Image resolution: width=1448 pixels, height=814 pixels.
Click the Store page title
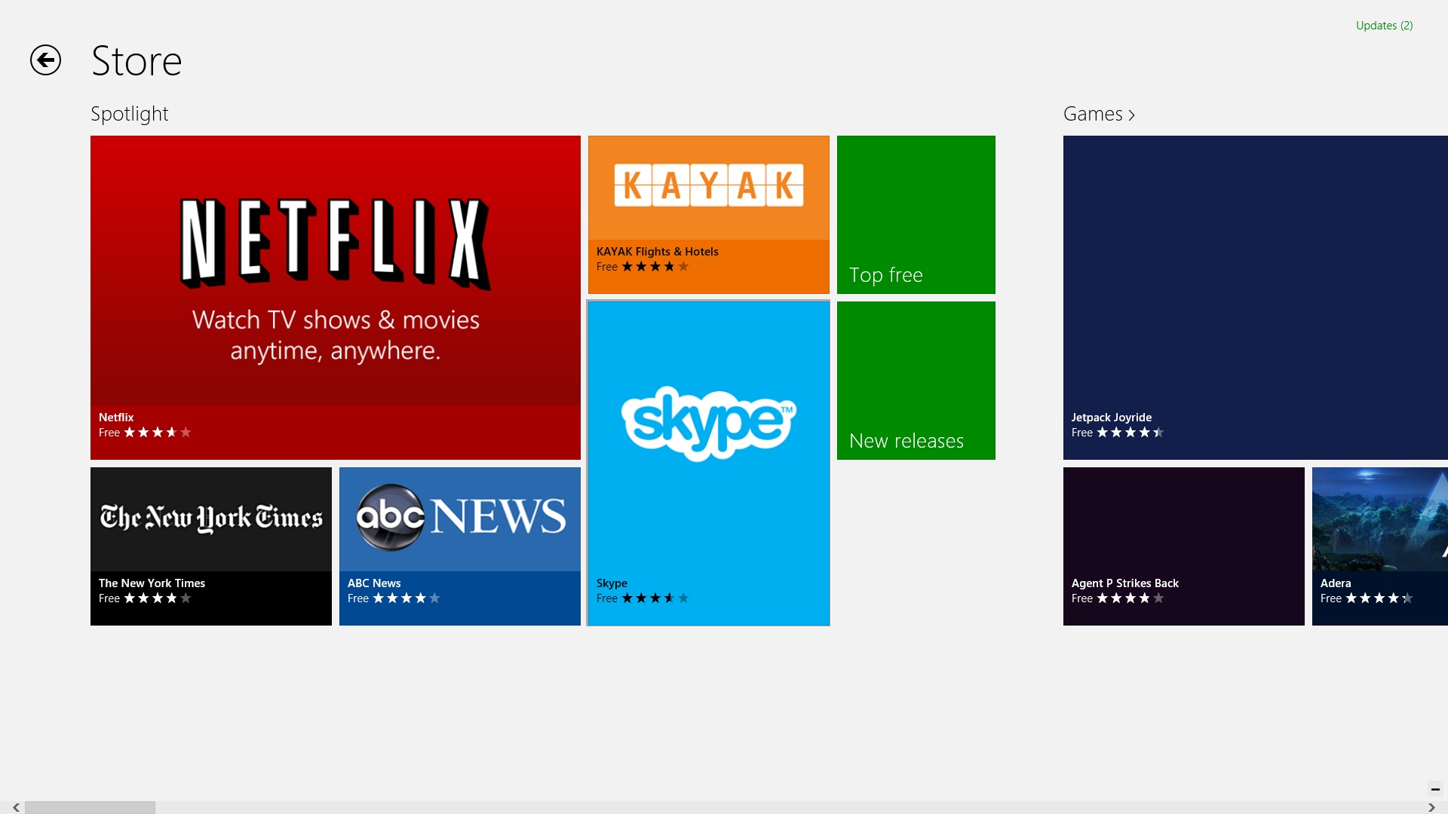[x=137, y=61]
